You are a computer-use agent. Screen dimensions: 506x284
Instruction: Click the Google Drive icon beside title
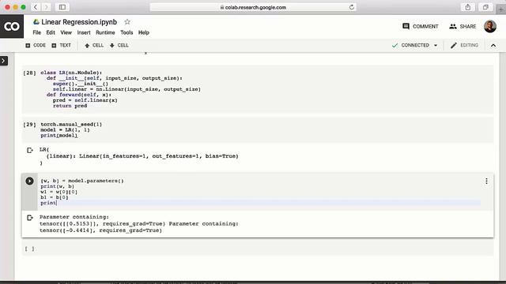coord(36,22)
